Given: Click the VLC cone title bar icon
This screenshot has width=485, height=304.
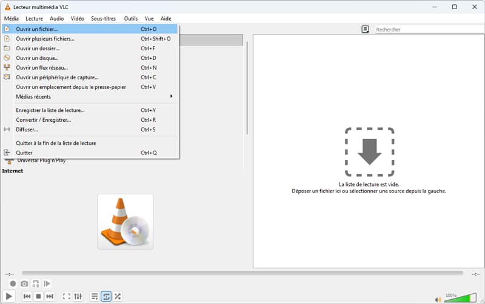Looking at the screenshot, I should pyautogui.click(x=7, y=7).
